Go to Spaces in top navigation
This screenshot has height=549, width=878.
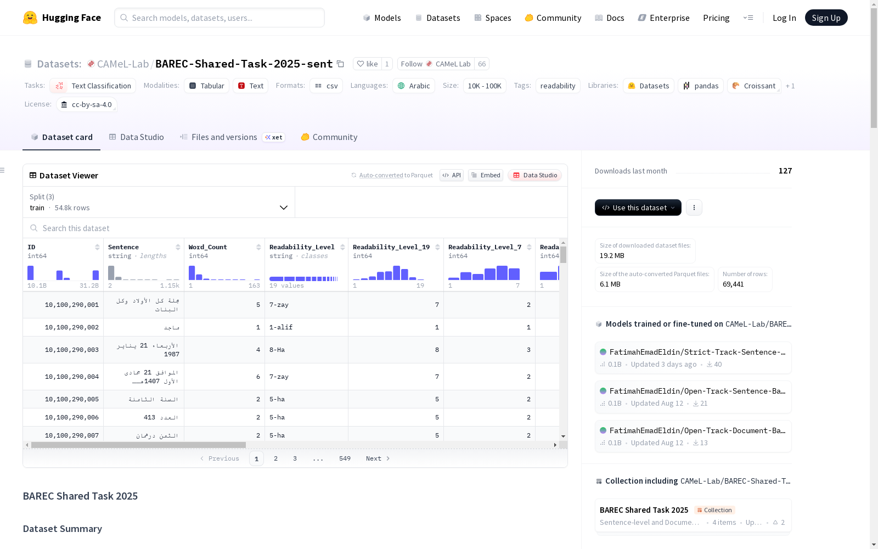[493, 18]
